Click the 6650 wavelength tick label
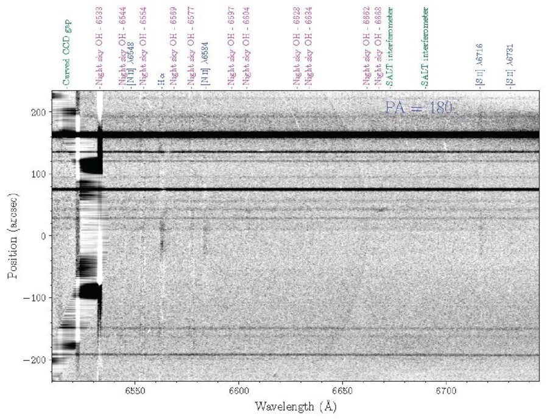The height and width of the screenshot is (420, 547). [342, 391]
